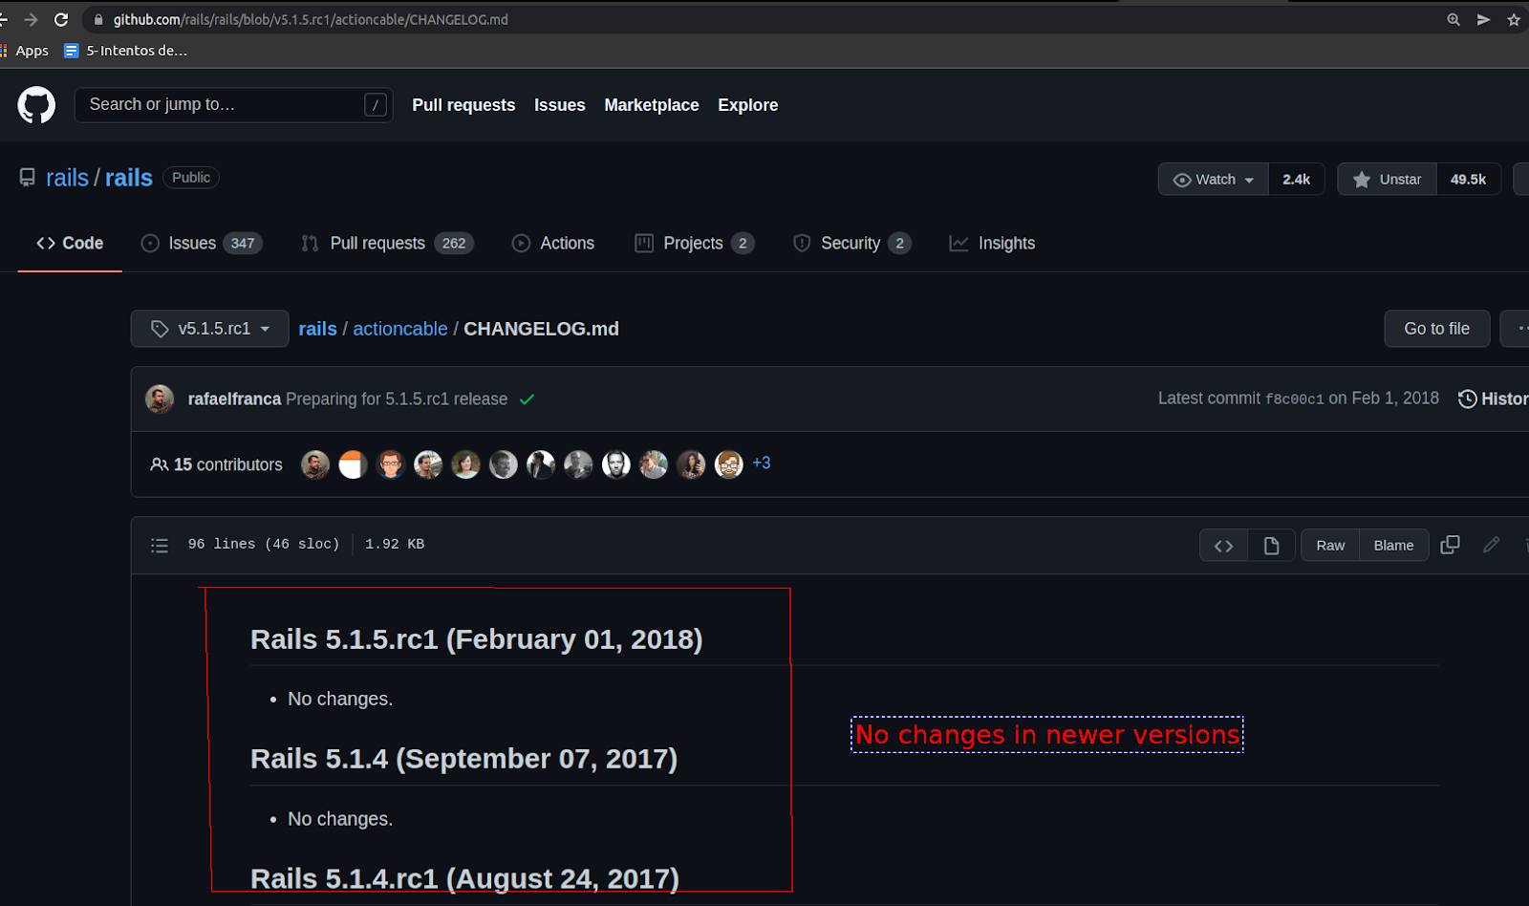Viewport: 1529px width, 906px height.
Task: Open the 15 contributors list
Action: (x=217, y=464)
